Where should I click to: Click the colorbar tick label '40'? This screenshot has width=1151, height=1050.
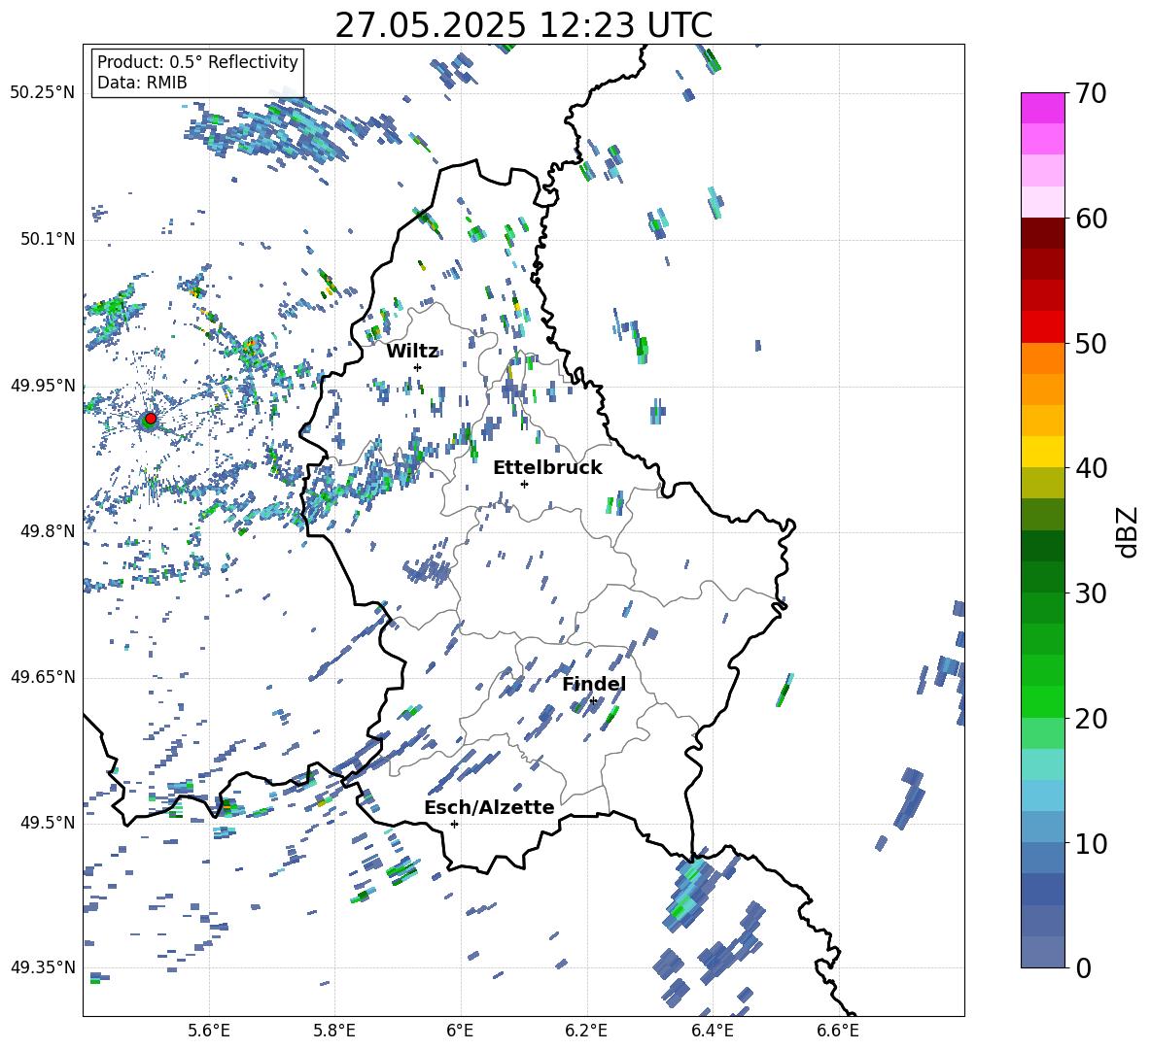click(x=1091, y=468)
